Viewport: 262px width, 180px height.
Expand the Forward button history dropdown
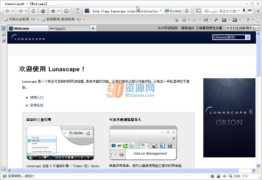(26, 11)
